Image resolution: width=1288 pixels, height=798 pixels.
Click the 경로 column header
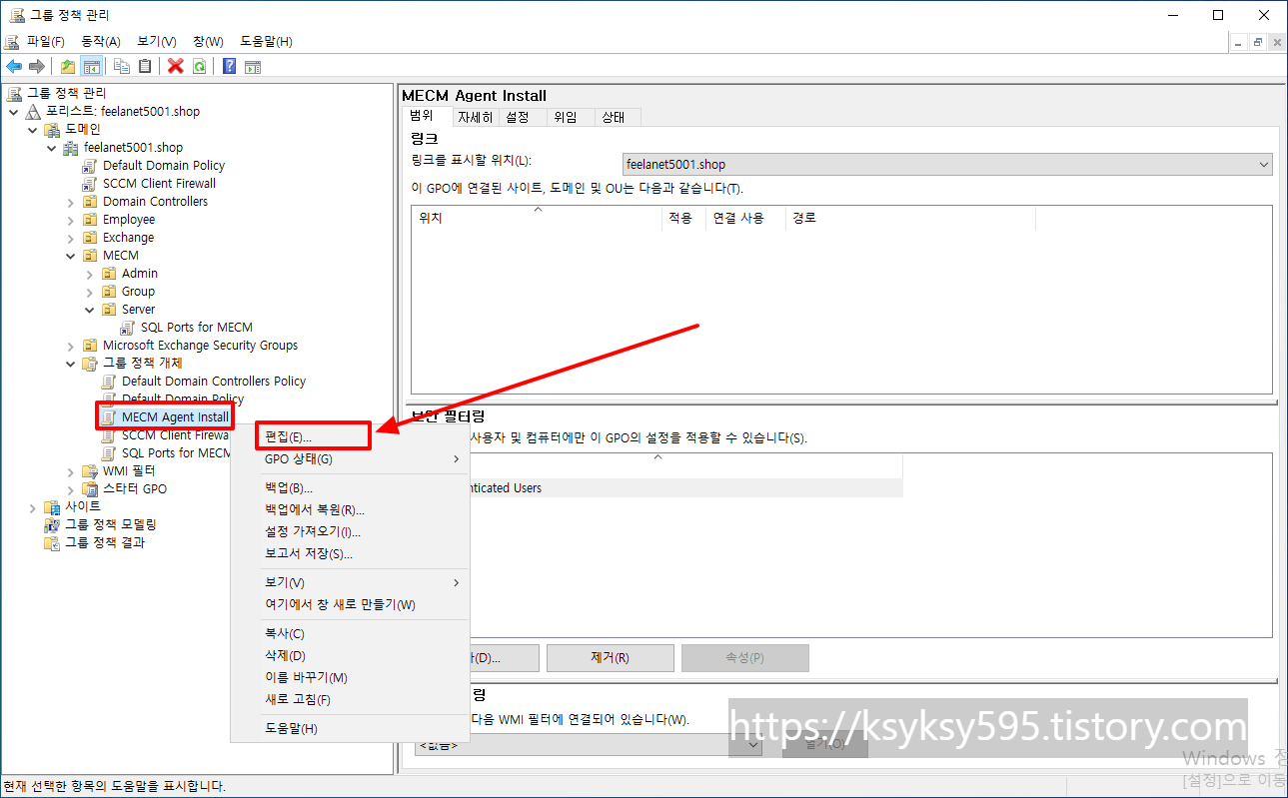[x=910, y=218]
